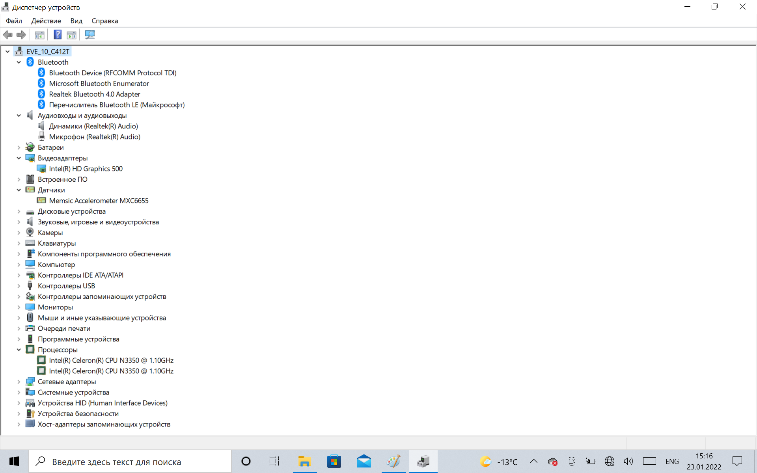Click the volume speaker tray icon

(x=628, y=461)
